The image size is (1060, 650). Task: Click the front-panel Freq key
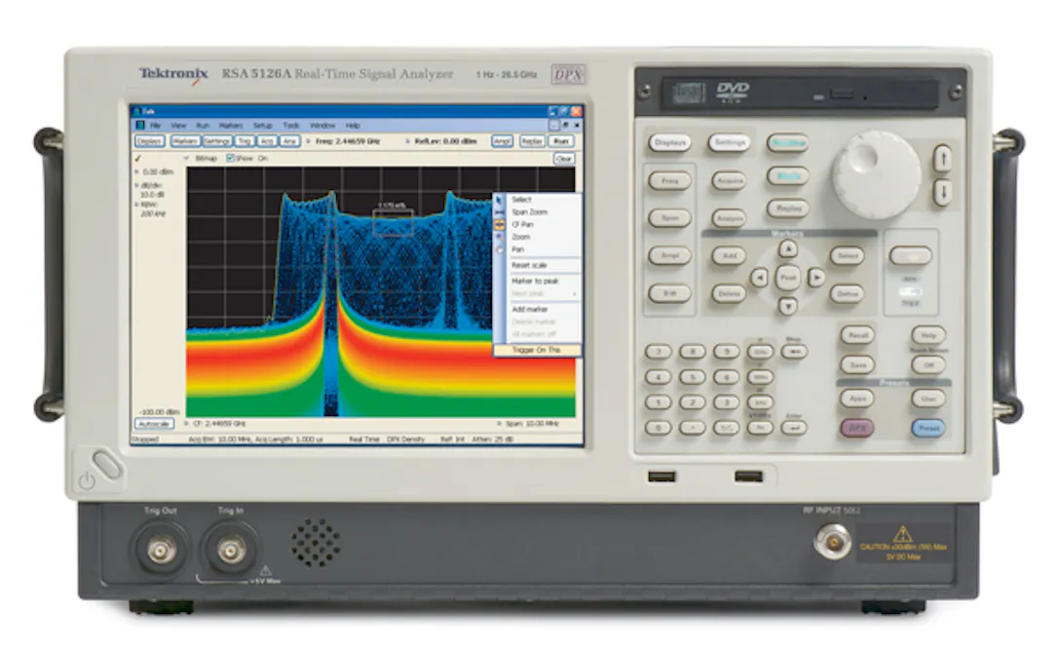(670, 180)
